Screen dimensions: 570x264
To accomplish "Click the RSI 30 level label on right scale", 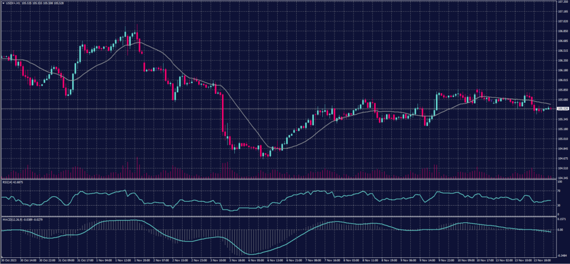I will pos(559,206).
